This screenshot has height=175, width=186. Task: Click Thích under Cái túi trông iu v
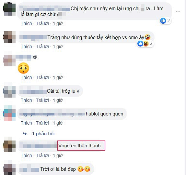[x=26, y=100]
